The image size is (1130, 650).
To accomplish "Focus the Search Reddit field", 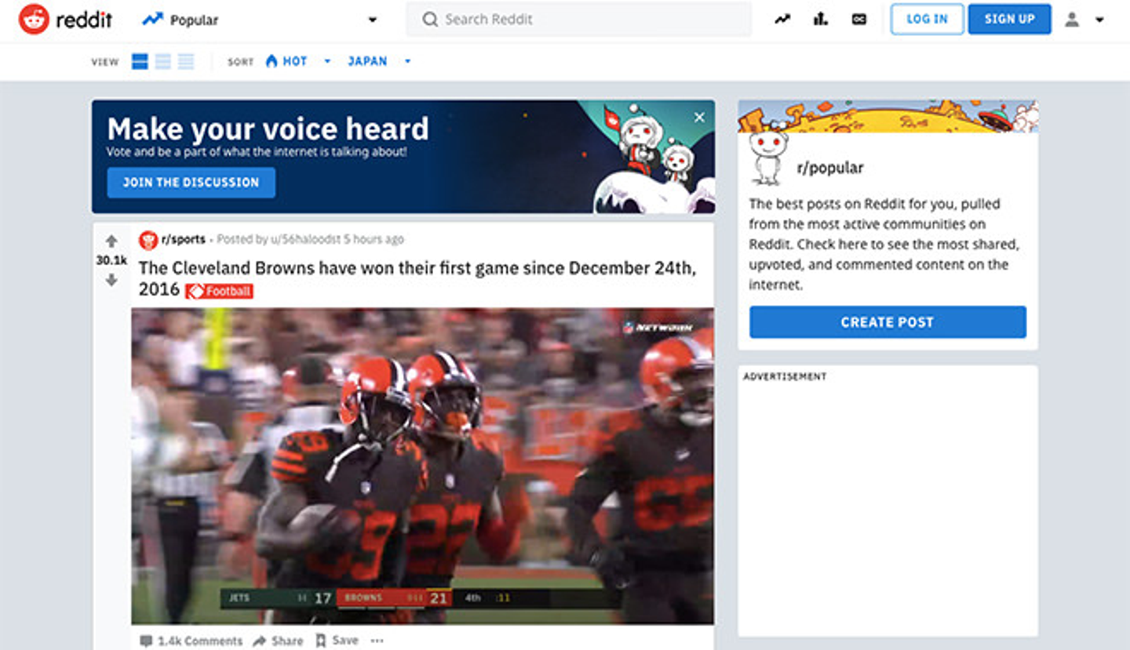I will coord(578,20).
